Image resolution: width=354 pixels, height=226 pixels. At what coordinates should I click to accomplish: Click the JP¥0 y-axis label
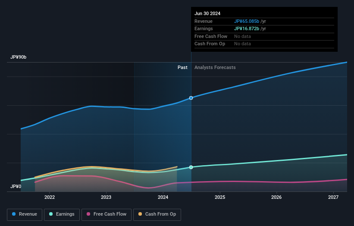[16, 186]
